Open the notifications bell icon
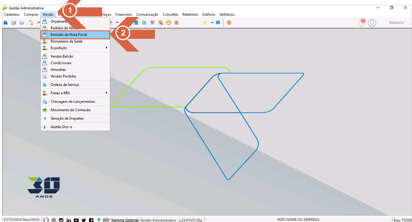 362,23
